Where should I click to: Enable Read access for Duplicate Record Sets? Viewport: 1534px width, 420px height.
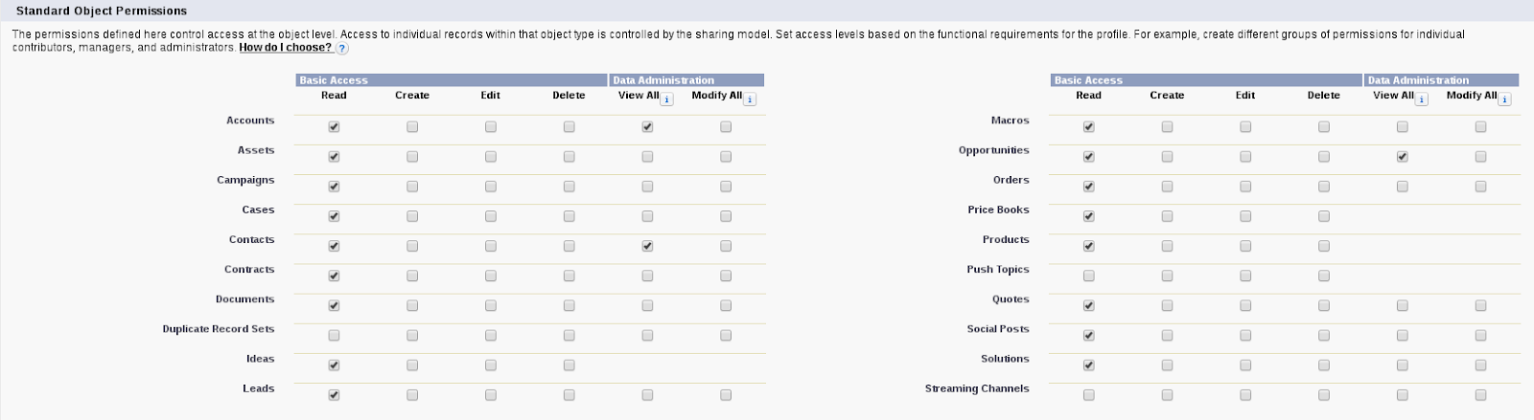tap(334, 336)
